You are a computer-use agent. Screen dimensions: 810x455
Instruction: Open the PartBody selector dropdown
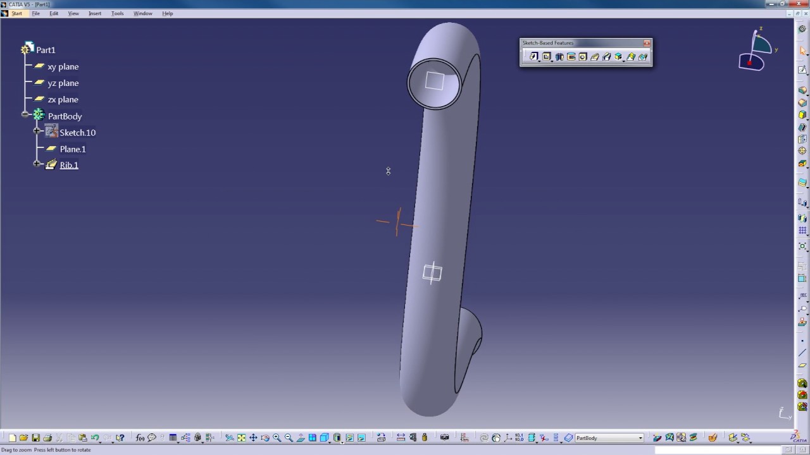(x=640, y=438)
